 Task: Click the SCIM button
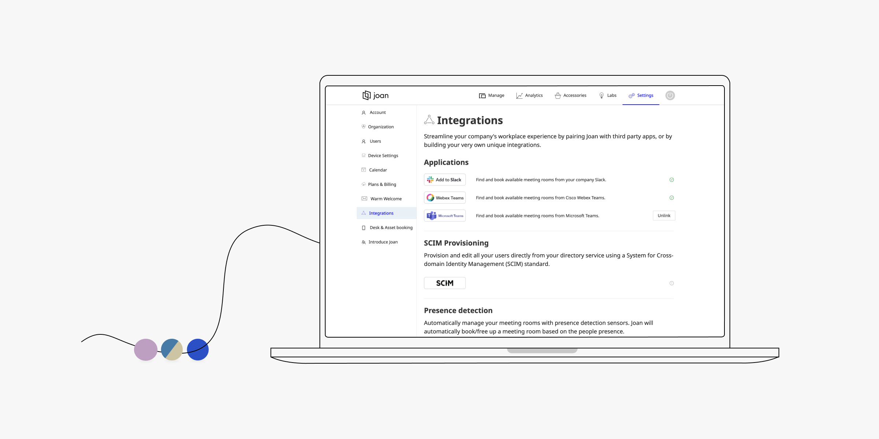point(445,283)
